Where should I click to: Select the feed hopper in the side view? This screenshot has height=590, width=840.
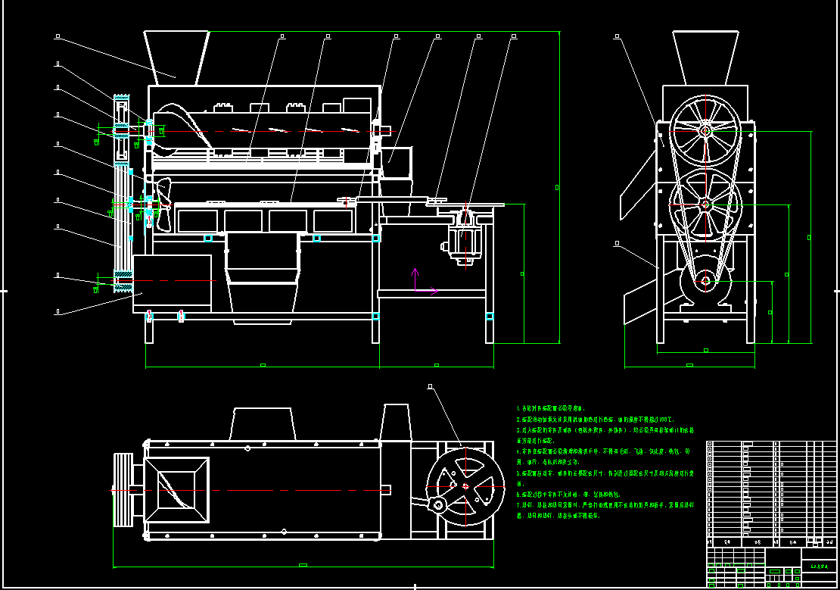(x=705, y=58)
